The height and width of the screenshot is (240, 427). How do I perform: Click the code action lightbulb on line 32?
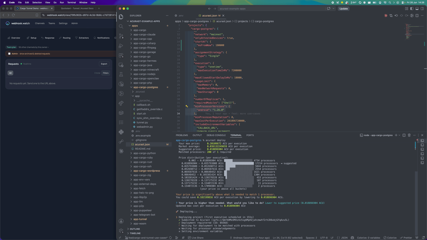pos(187,106)
